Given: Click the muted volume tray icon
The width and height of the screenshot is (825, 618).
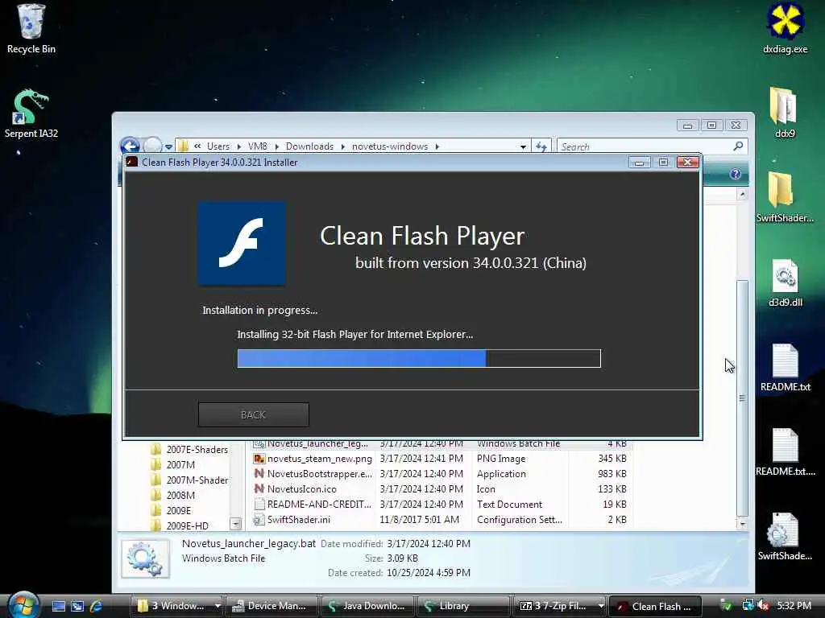Looking at the screenshot, I should pos(763,606).
